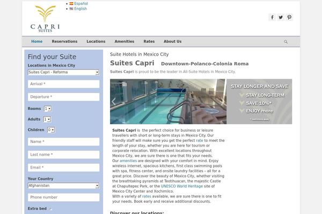The height and width of the screenshot is (214, 322).
Task: Click into the Last name field
Action: click(64, 155)
